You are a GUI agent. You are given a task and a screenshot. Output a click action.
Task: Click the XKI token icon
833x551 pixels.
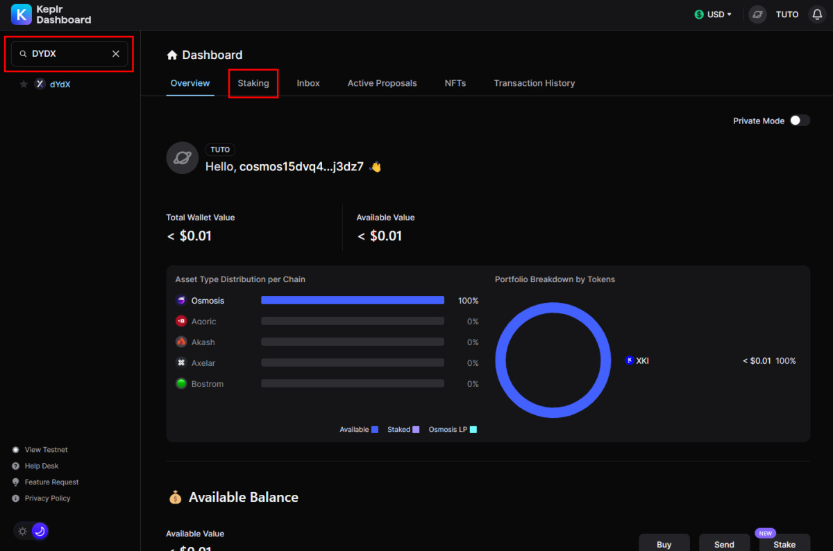click(630, 360)
